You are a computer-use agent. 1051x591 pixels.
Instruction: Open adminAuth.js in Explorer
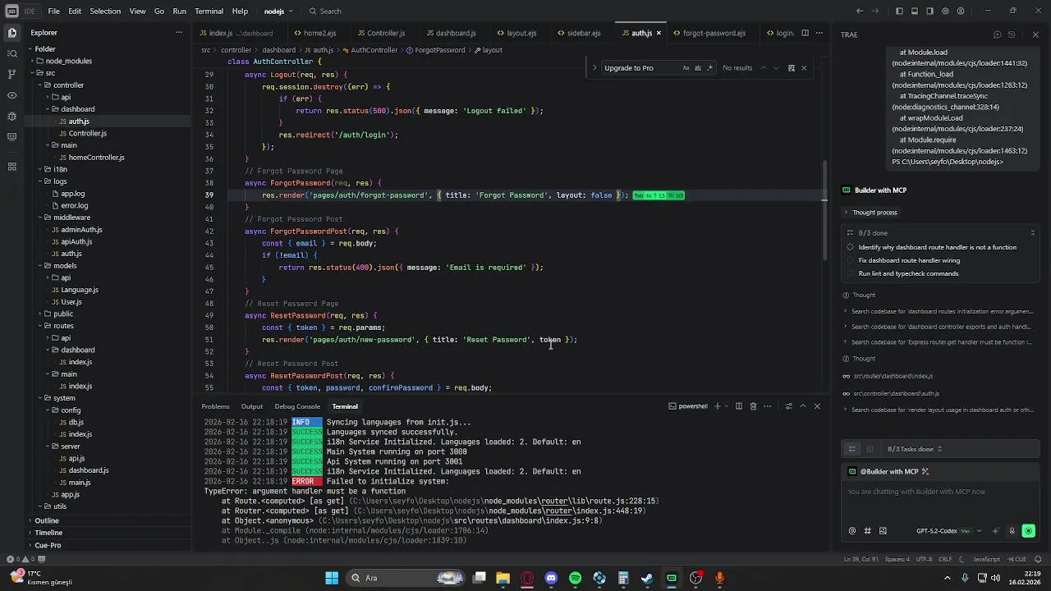pyautogui.click(x=81, y=230)
